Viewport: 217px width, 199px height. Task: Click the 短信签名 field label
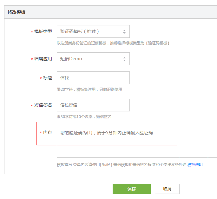pos(43,105)
